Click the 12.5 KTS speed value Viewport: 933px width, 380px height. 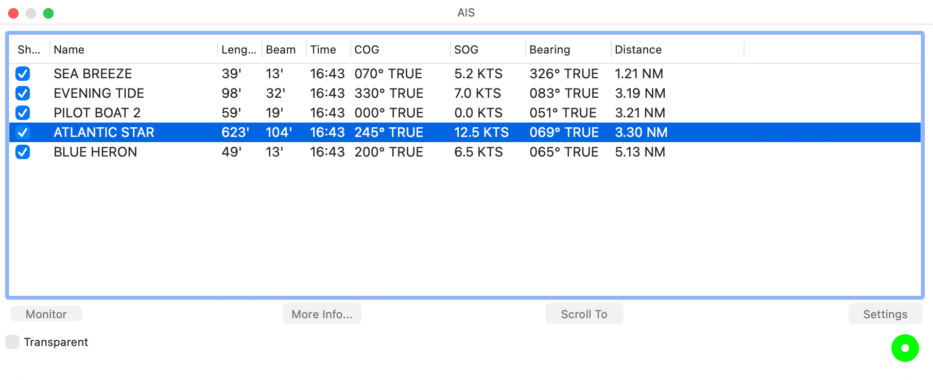[481, 132]
